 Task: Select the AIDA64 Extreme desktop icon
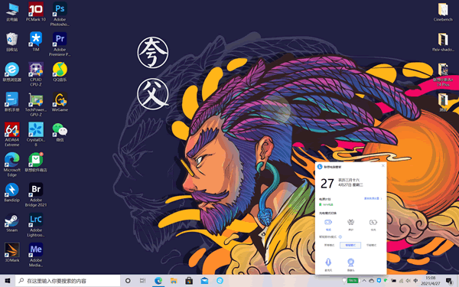[12, 135]
